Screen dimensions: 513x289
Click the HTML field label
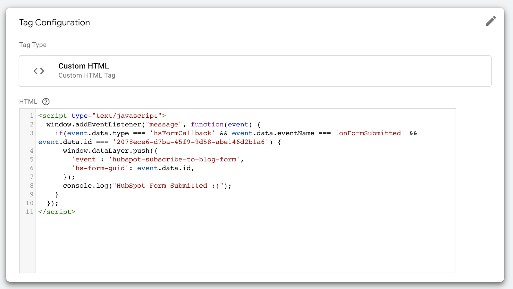click(28, 102)
